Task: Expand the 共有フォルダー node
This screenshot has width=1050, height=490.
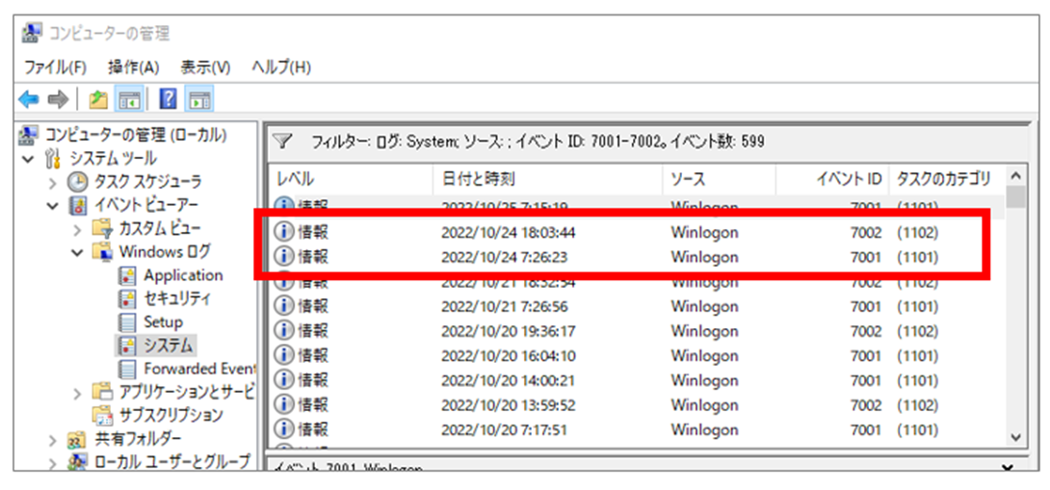Action: pos(54,440)
